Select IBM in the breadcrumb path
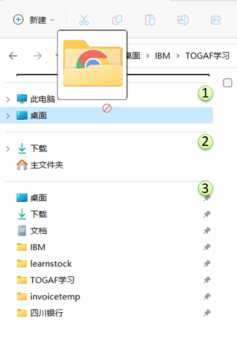This screenshot has width=237, height=344. pyautogui.click(x=162, y=55)
